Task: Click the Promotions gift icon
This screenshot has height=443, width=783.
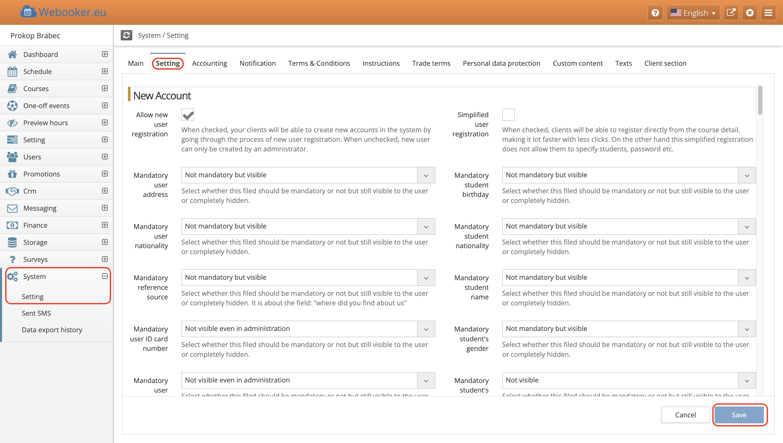Action: tap(12, 174)
